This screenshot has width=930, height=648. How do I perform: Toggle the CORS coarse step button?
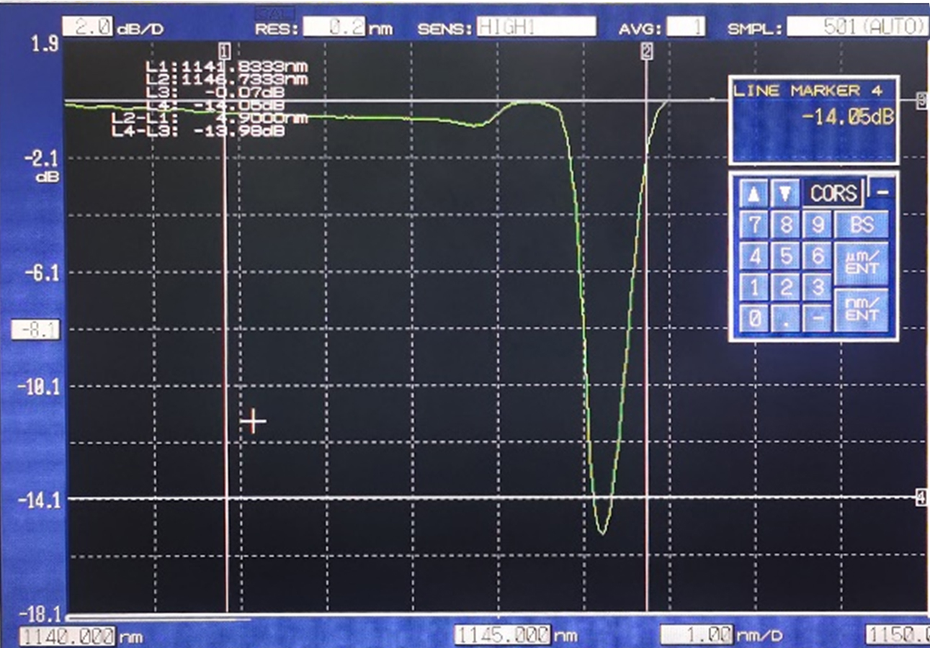pyautogui.click(x=833, y=193)
